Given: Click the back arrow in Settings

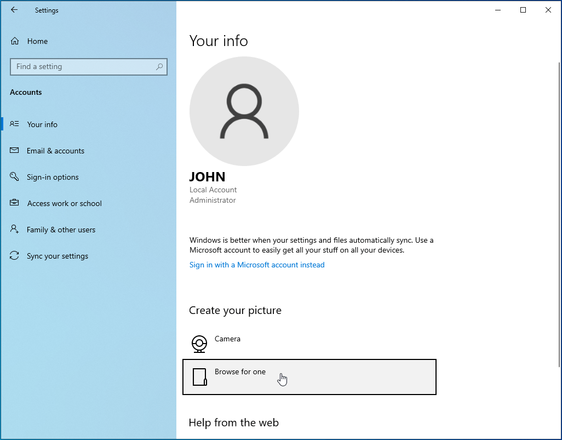Looking at the screenshot, I should [14, 10].
